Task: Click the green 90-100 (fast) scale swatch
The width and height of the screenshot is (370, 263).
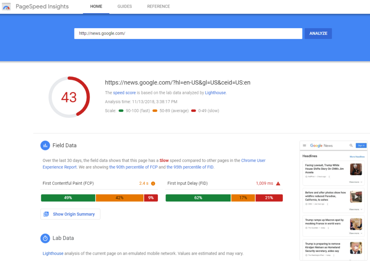Action: pyautogui.click(x=121, y=111)
